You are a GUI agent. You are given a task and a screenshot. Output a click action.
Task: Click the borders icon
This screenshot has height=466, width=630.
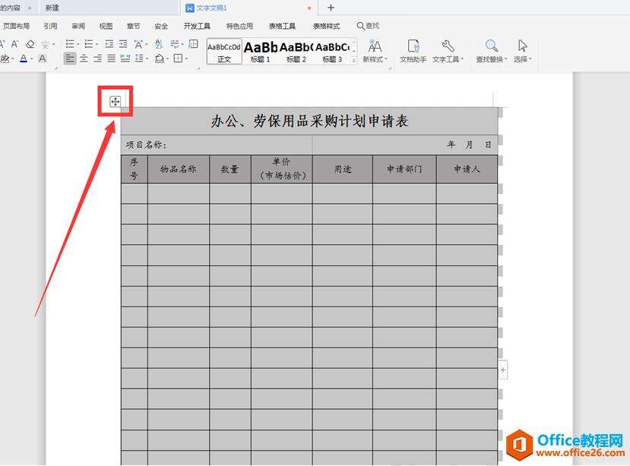tap(178, 59)
